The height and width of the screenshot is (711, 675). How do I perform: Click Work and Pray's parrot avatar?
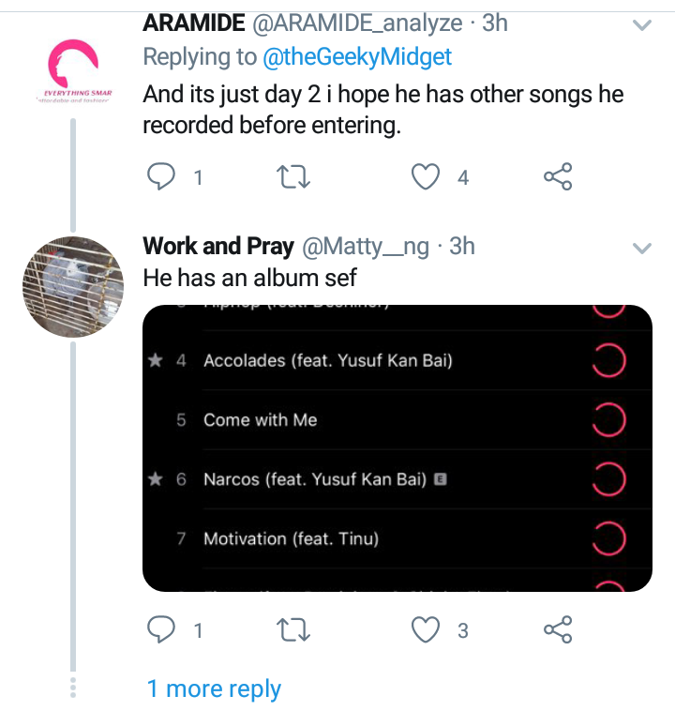(73, 286)
